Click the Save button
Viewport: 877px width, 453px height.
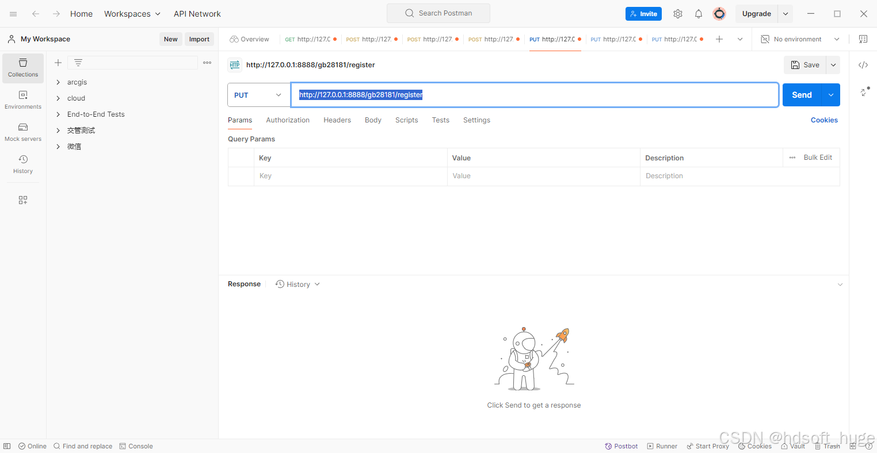click(x=805, y=65)
